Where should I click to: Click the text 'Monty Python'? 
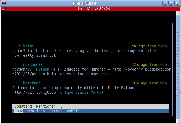(x=121, y=88)
